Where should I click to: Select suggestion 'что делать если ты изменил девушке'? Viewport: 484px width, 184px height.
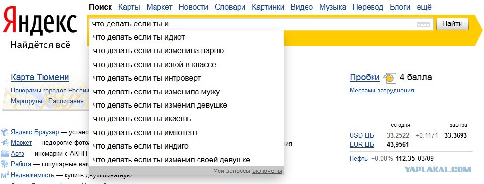[186, 105]
